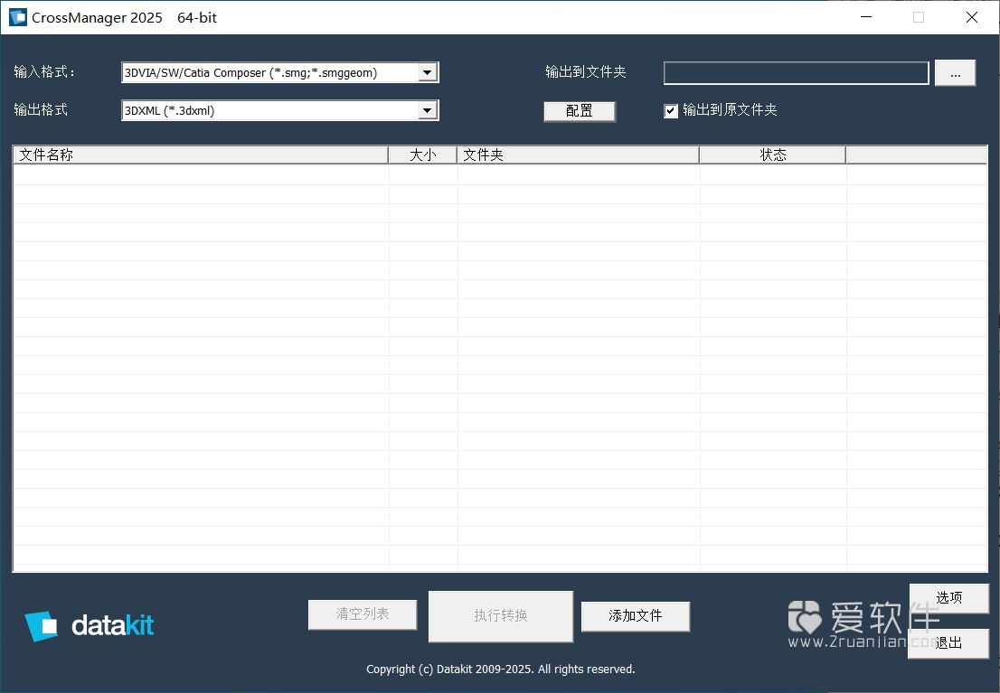1000x693 pixels.
Task: Click the 退出 exit button
Action: [x=948, y=643]
